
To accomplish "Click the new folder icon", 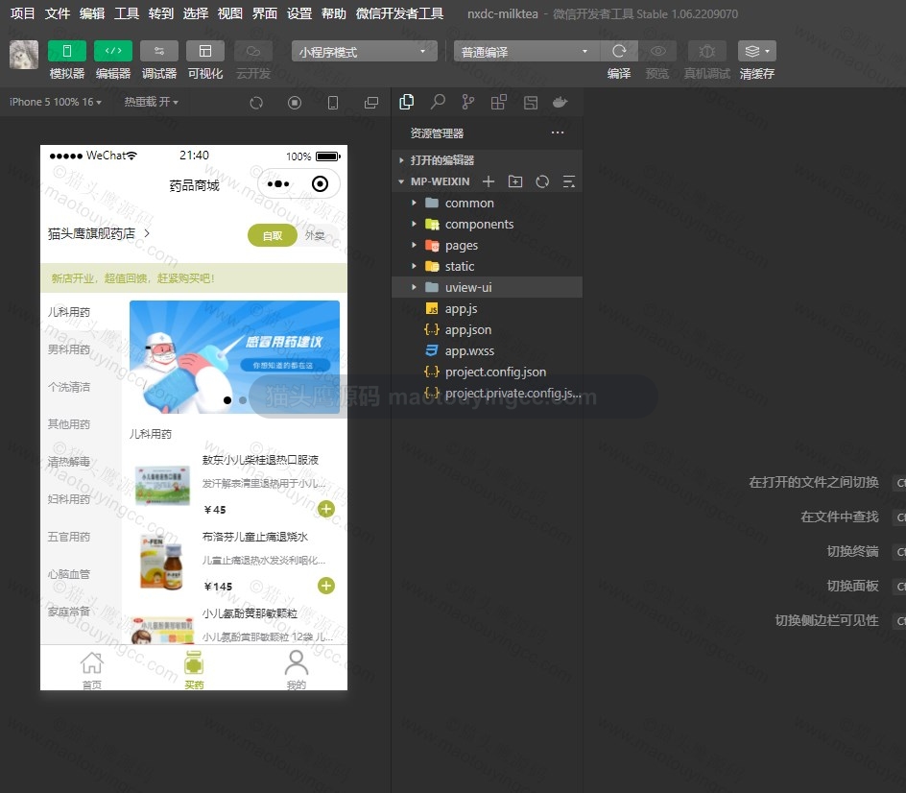I will (x=514, y=181).
